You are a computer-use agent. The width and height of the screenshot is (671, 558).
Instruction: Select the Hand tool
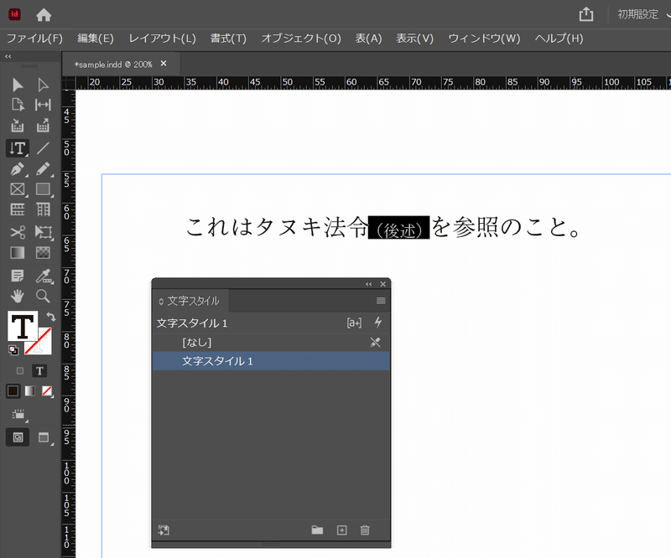(x=17, y=296)
